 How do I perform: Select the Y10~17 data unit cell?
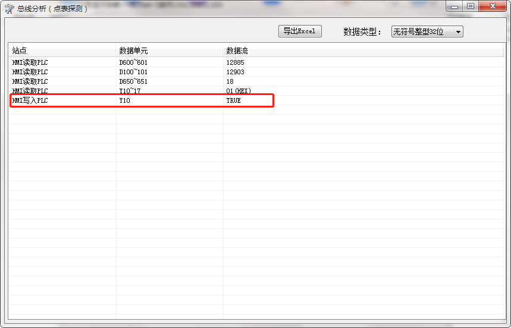(130, 91)
